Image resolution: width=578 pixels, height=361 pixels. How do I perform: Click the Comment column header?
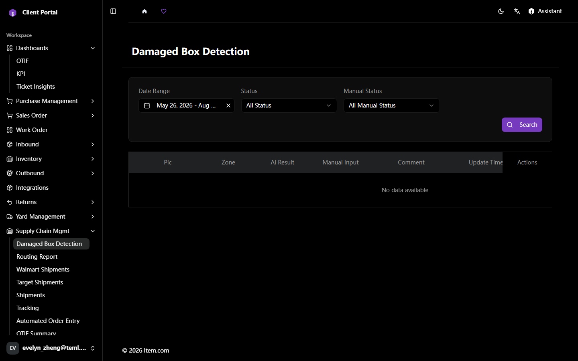411,162
